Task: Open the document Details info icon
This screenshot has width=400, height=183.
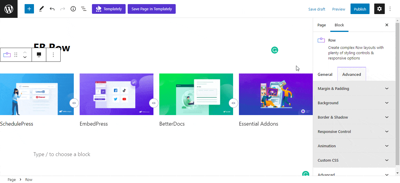Action: (73, 9)
